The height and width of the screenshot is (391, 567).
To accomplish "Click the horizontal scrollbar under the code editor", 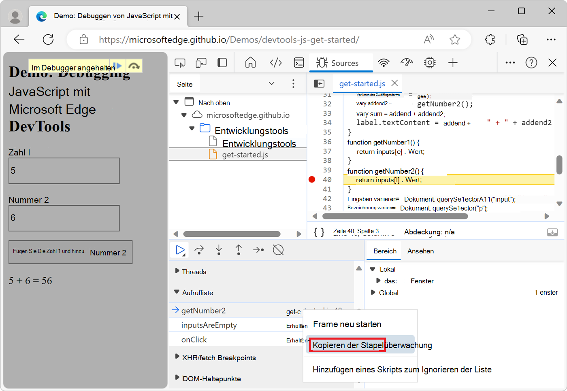I will [x=395, y=216].
